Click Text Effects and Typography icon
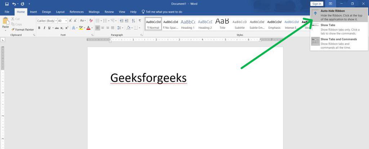369x149 pixels. [74, 28]
